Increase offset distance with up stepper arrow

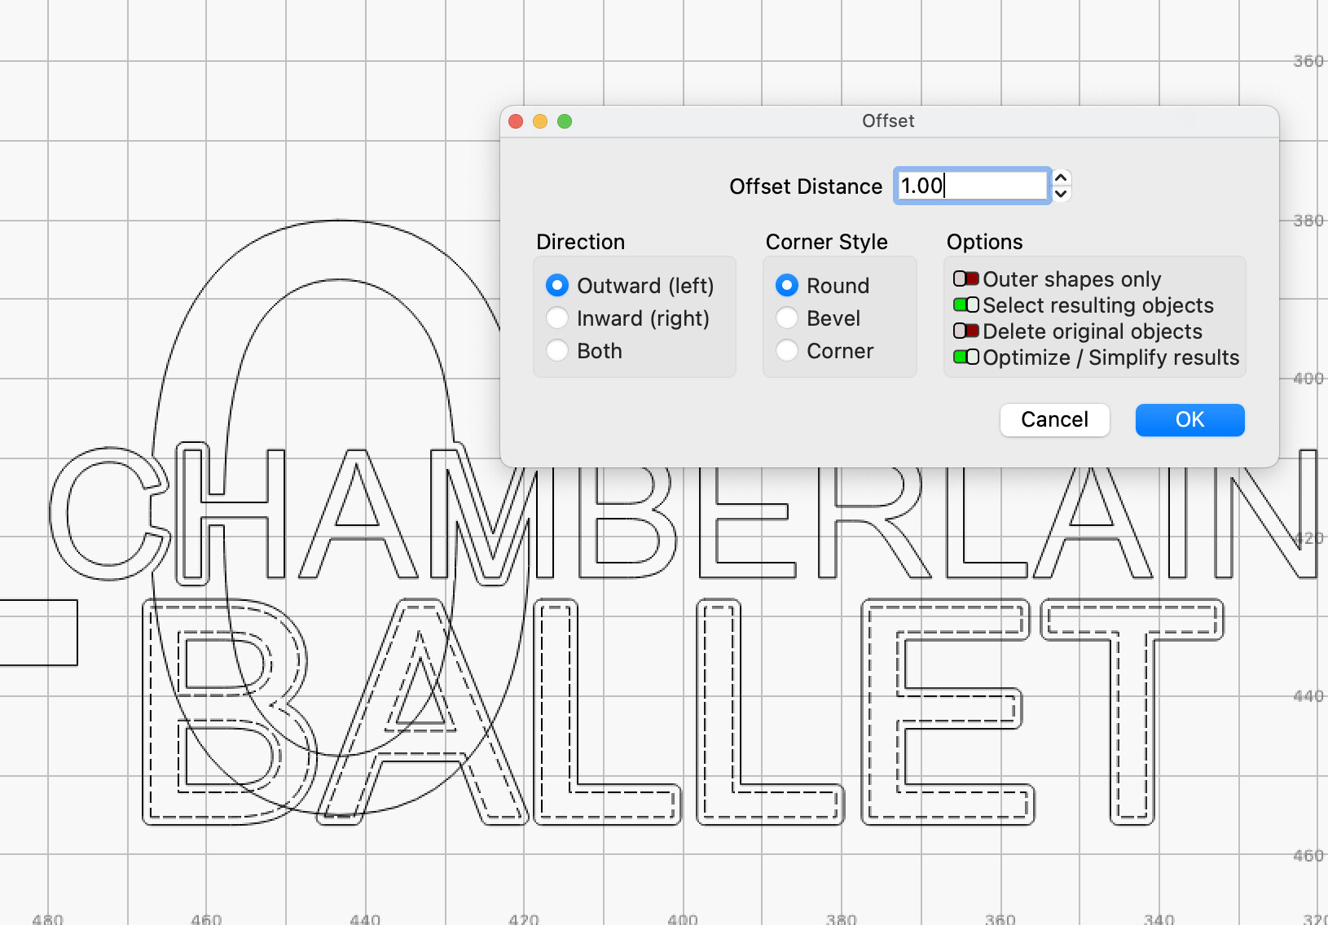coord(1061,178)
